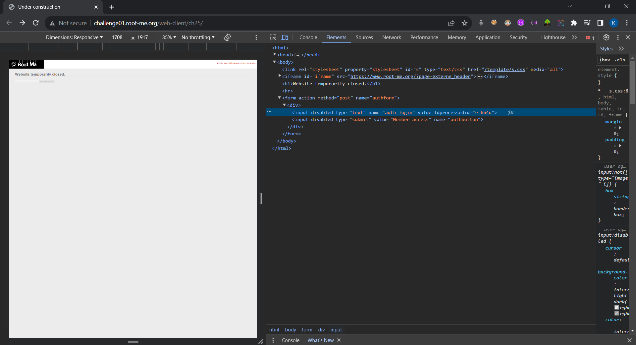Image resolution: width=636 pixels, height=345 pixels.
Task: Bookmark this page with the star icon
Action: click(x=464, y=23)
